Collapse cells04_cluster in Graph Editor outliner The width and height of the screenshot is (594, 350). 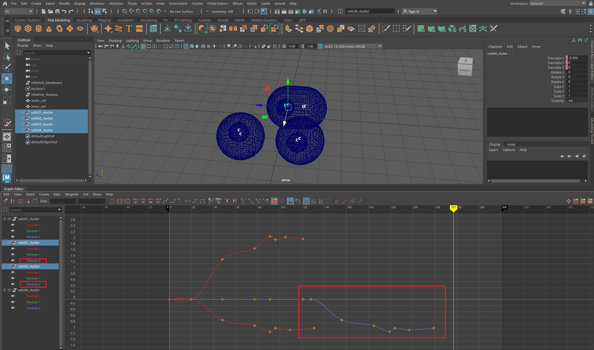click(x=4, y=290)
